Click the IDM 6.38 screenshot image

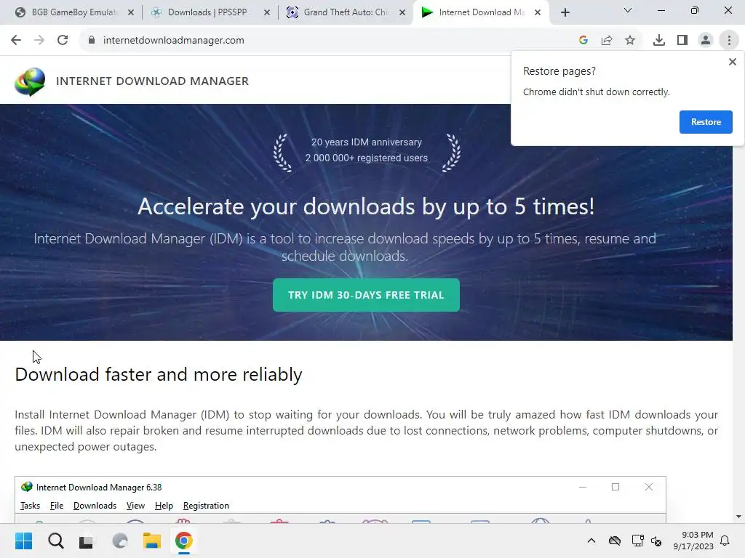[x=340, y=500]
